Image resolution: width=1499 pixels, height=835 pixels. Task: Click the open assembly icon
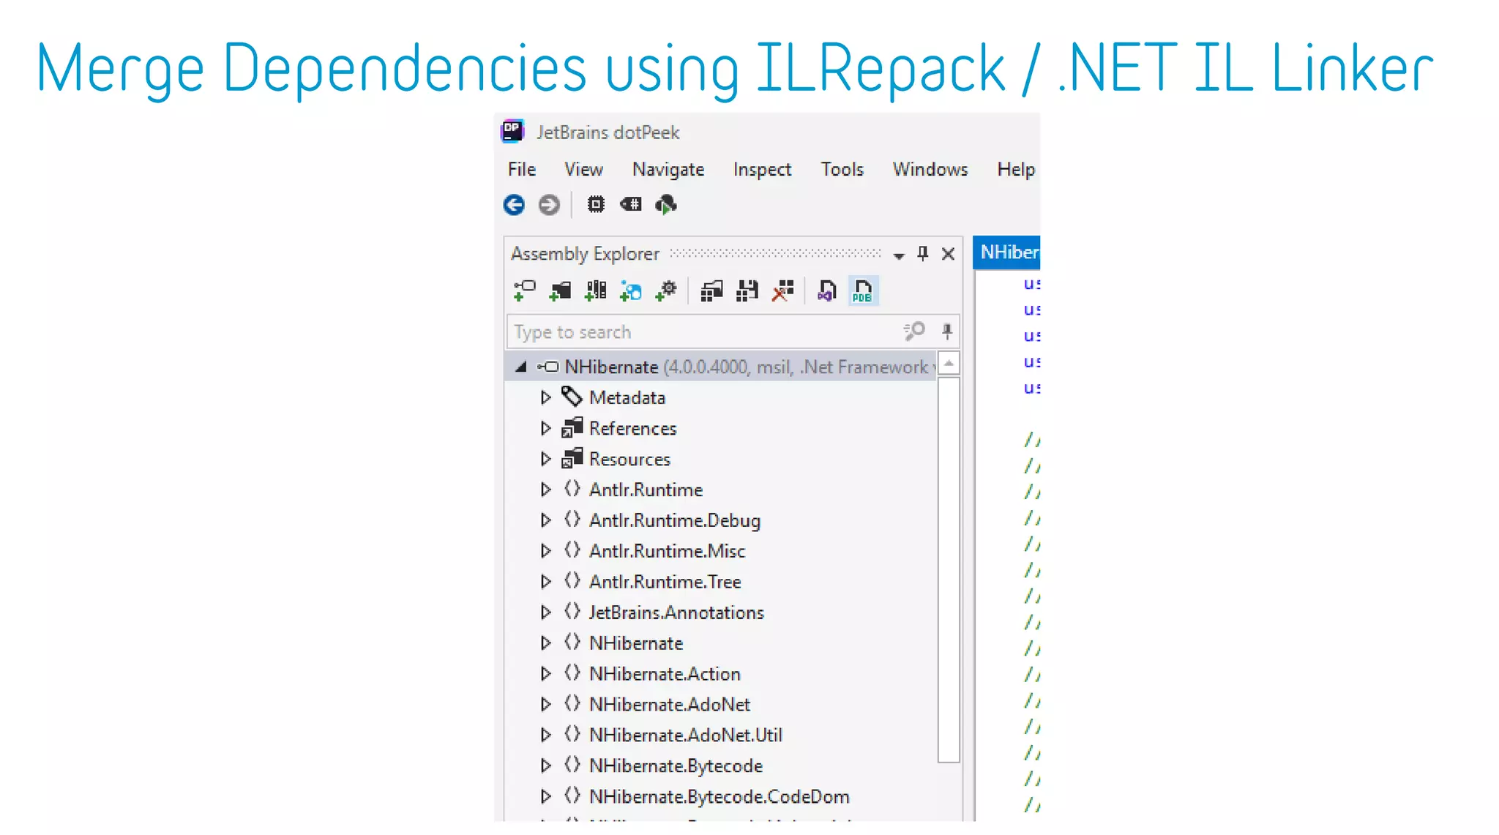tap(524, 291)
